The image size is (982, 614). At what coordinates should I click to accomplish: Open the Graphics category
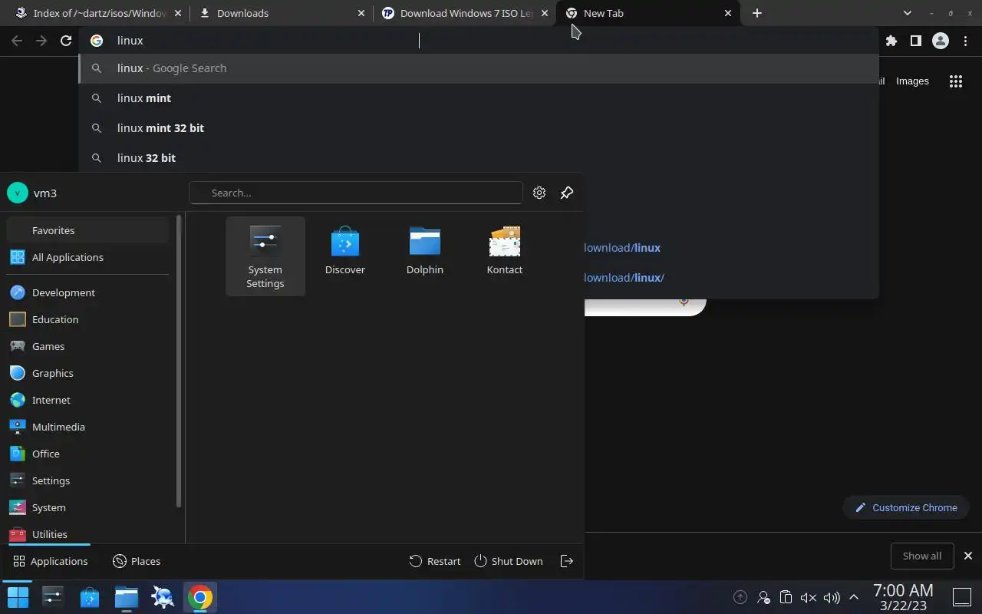point(87,373)
